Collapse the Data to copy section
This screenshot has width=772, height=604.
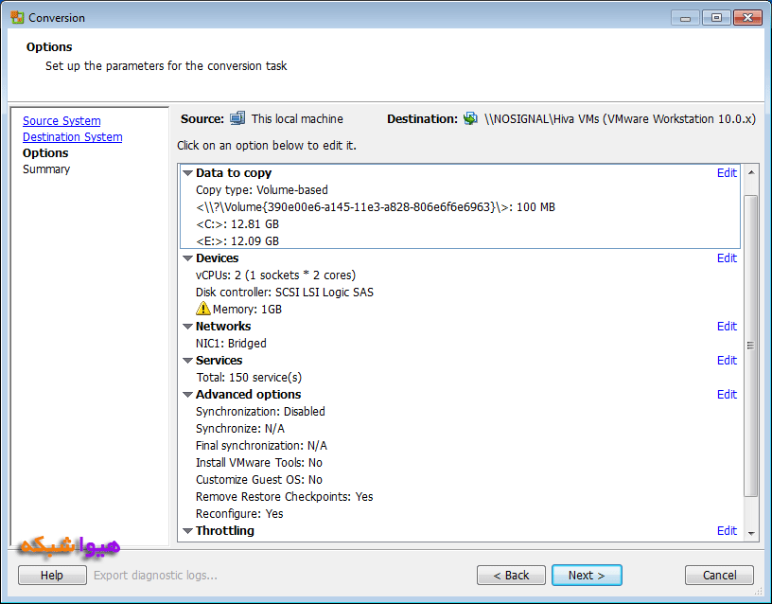click(x=187, y=173)
